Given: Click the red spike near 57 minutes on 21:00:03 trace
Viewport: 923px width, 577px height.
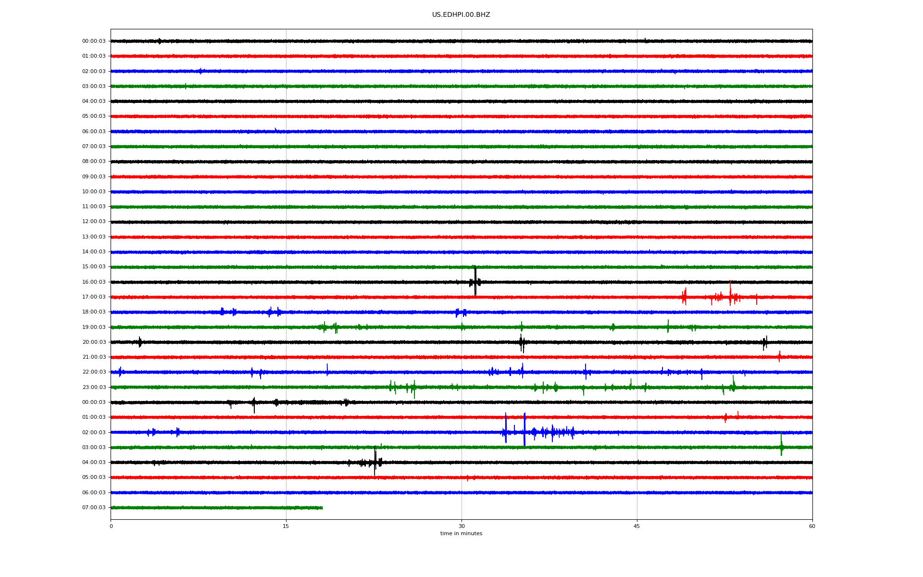Looking at the screenshot, I should point(779,356).
